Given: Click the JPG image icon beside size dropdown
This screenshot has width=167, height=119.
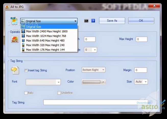Looking at the screenshot, I should 14,21.
